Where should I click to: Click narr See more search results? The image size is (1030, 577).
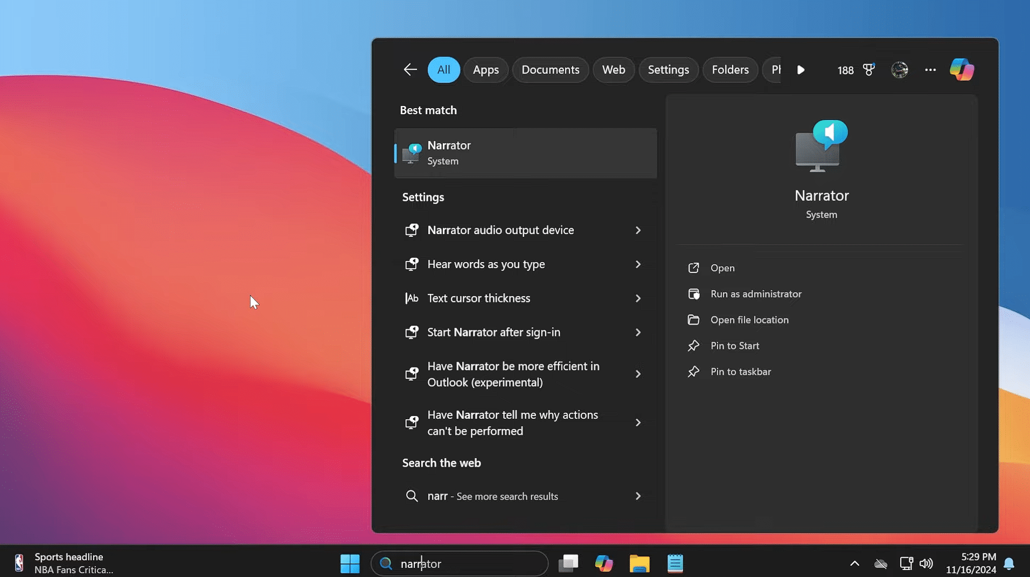525,496
